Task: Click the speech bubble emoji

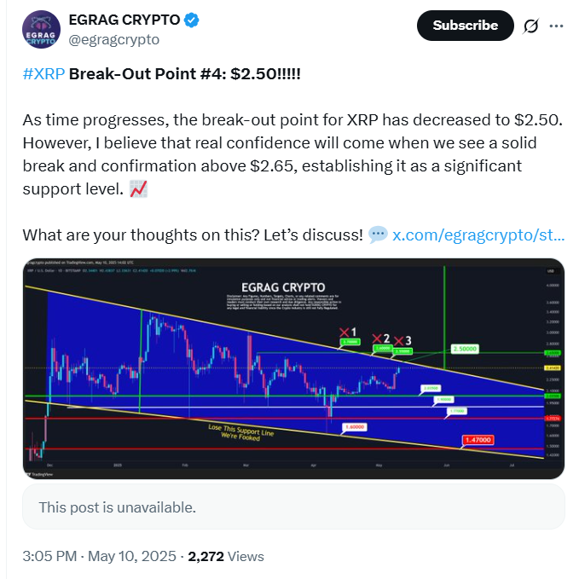Action: 379,234
